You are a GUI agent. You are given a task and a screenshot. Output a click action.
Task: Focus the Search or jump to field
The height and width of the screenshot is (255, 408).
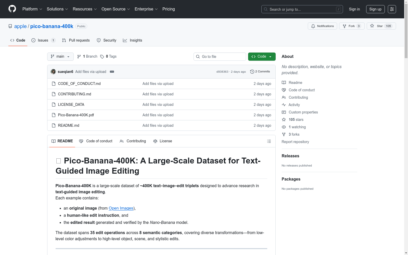[302, 9]
